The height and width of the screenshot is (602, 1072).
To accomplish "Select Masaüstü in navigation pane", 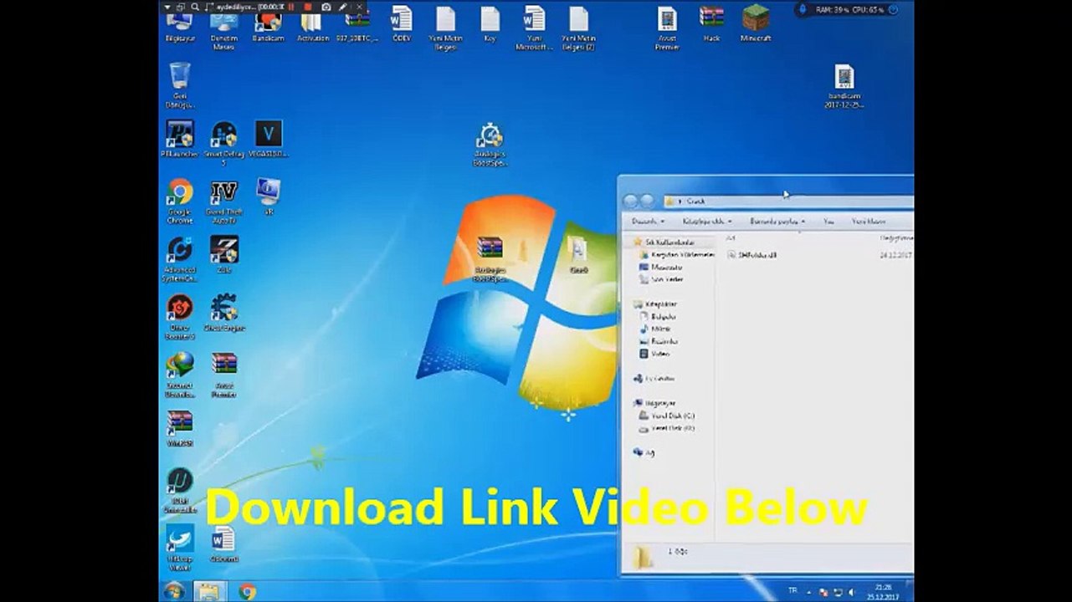I will [659, 267].
